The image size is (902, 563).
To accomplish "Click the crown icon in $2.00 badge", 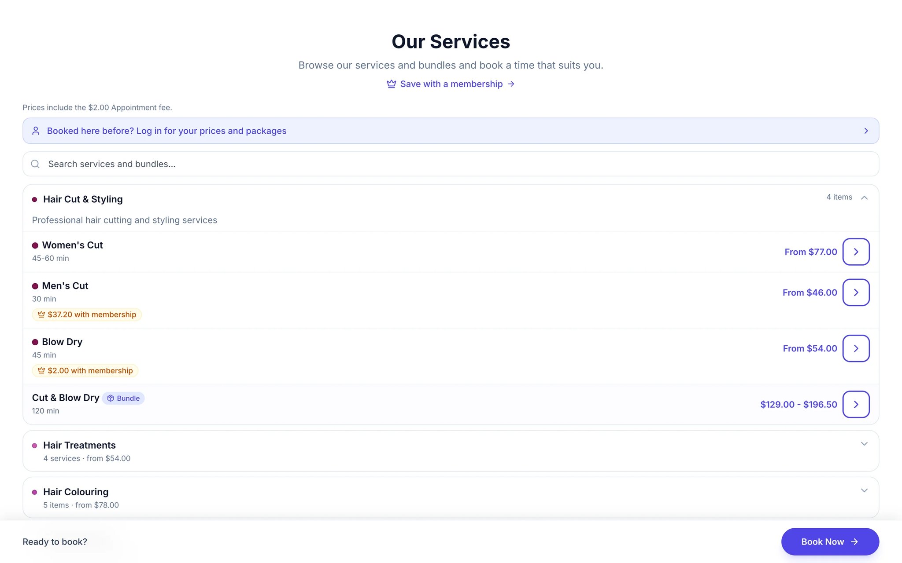I will [41, 370].
